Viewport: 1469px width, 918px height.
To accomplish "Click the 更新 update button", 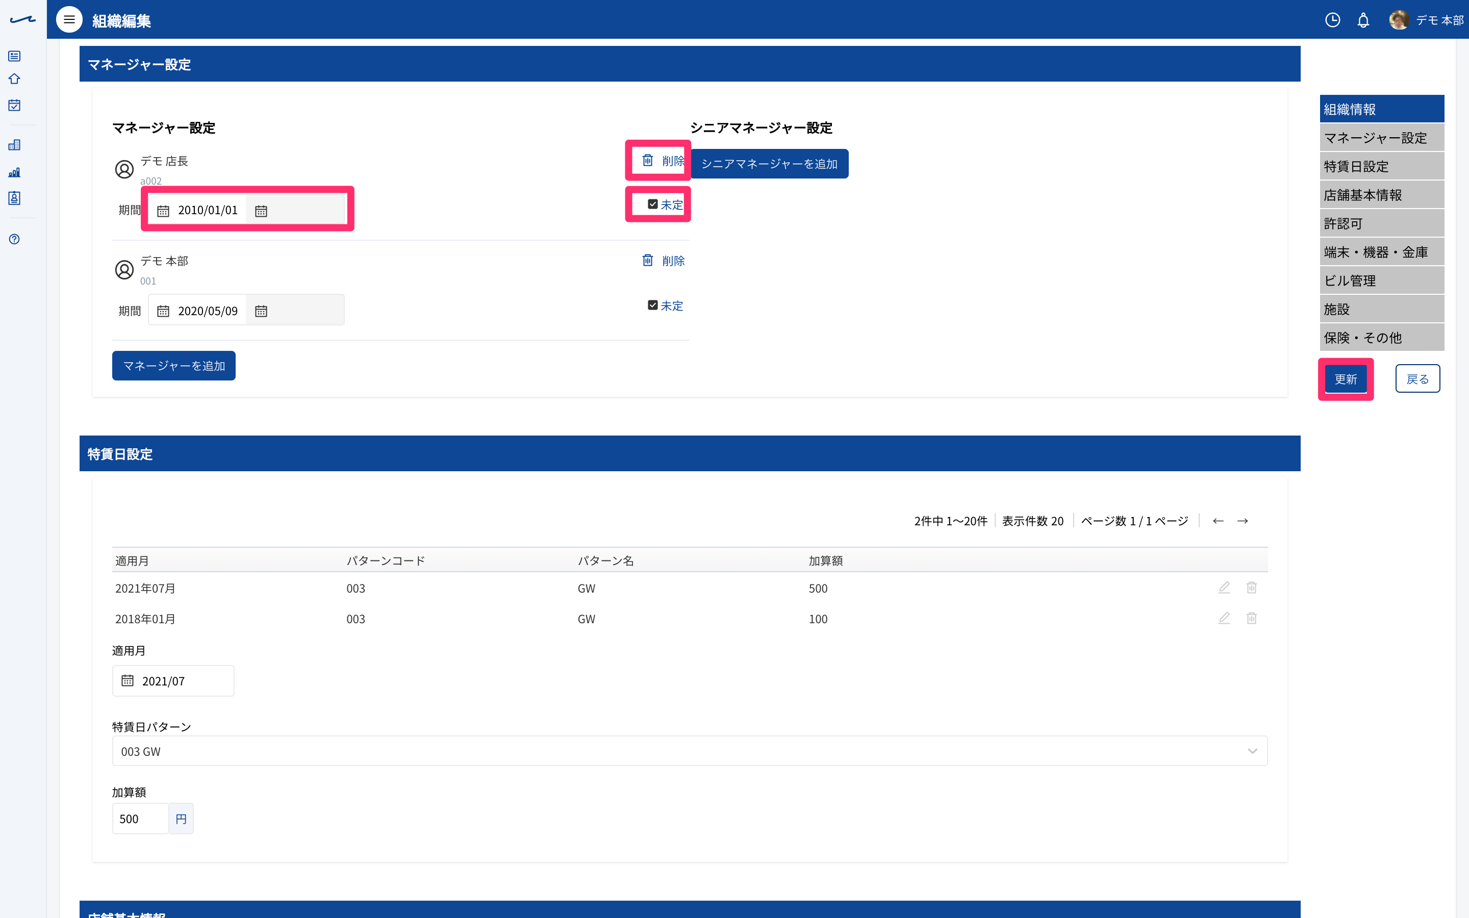I will click(1345, 379).
